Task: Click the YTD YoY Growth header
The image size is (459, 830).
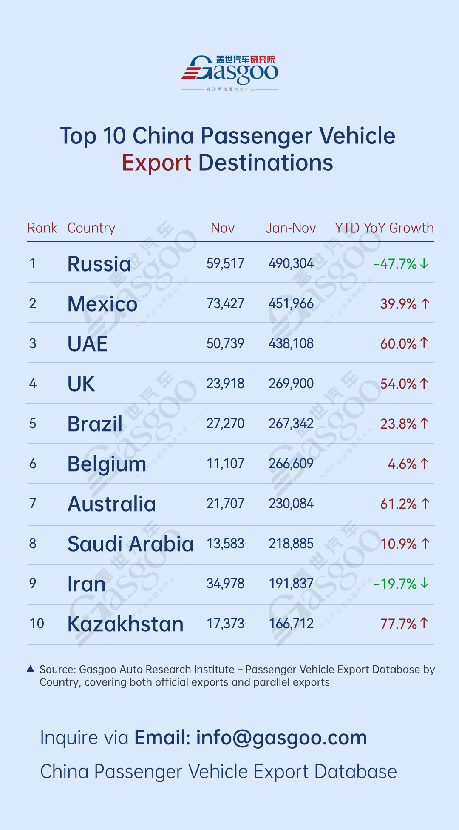Action: click(x=384, y=228)
